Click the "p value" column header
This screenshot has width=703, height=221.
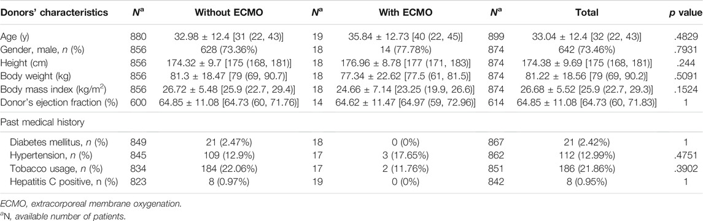685,13
